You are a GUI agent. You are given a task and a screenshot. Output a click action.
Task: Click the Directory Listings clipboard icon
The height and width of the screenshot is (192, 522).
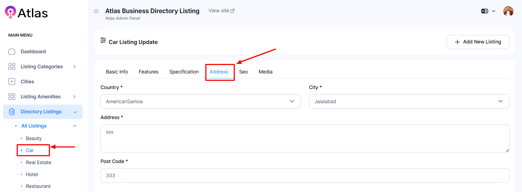[x=12, y=112]
